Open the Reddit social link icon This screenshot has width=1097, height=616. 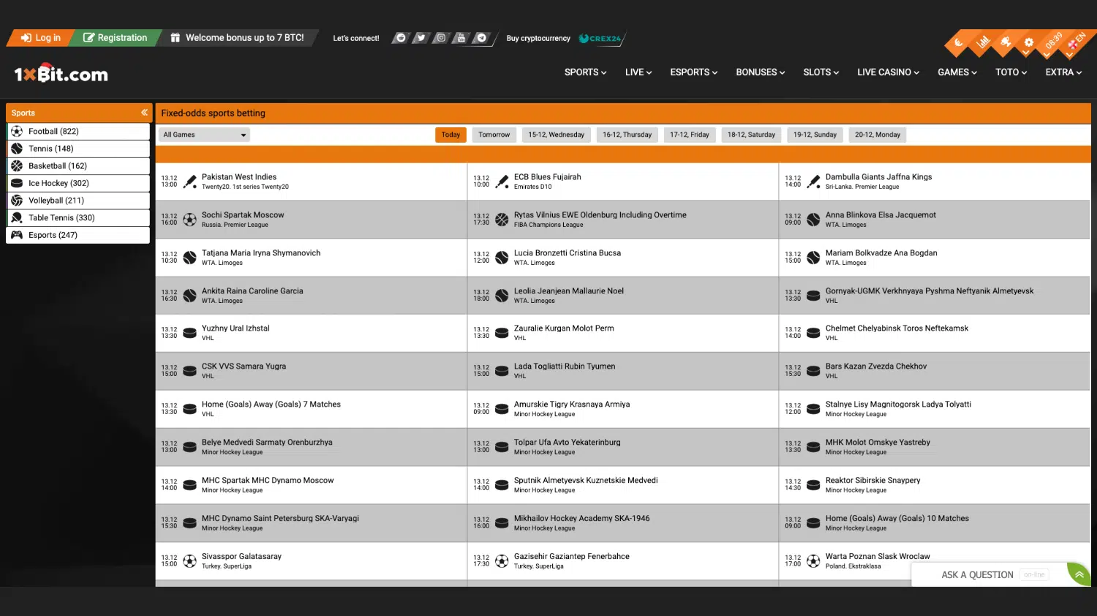click(x=400, y=38)
